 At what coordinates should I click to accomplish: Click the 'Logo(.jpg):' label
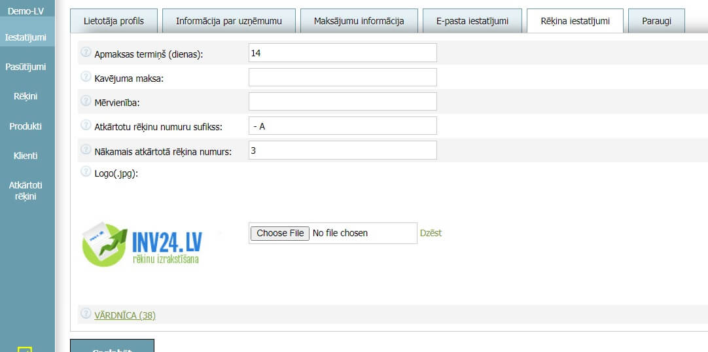116,173
